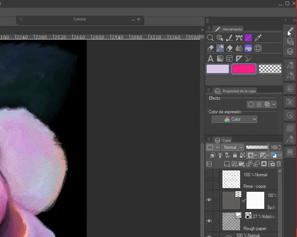Open the palette color dropdown beside Normal
The width and height of the screenshot is (297, 237).
click(213, 147)
